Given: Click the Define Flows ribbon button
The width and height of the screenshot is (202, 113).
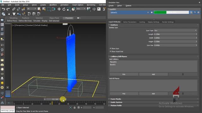Looking at the screenshot, I should click(12, 21).
